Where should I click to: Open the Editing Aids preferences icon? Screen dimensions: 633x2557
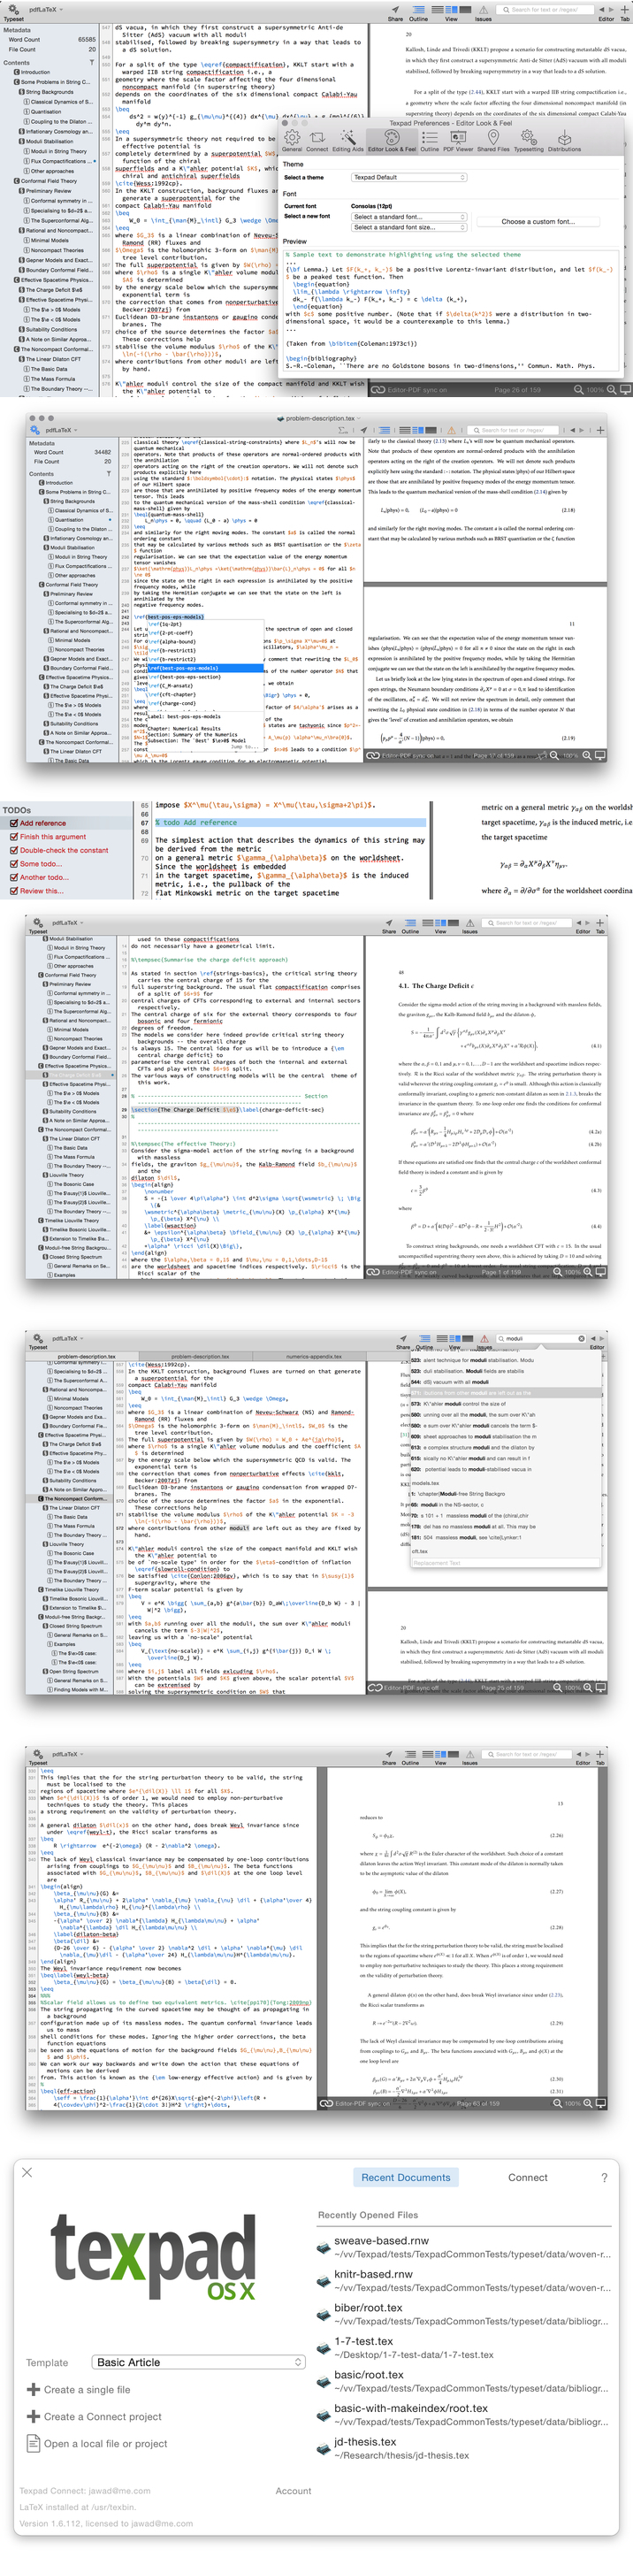click(x=347, y=141)
